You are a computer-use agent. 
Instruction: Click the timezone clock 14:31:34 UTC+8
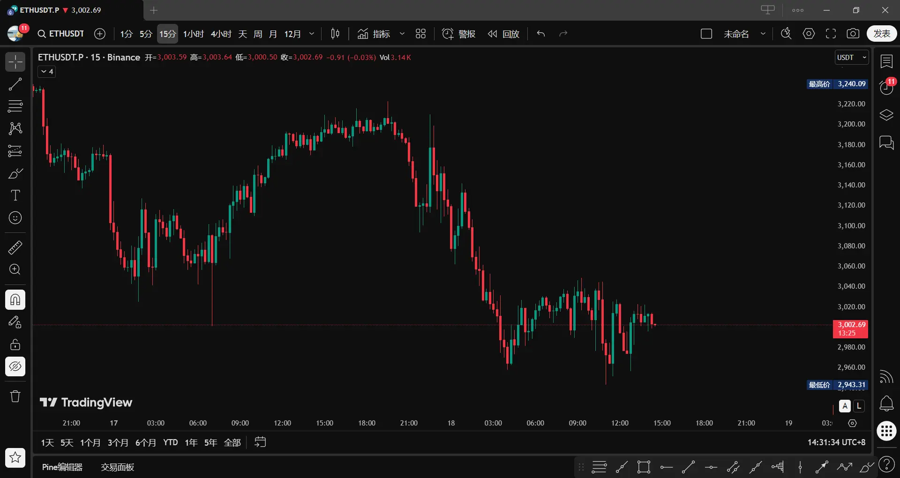tap(836, 442)
